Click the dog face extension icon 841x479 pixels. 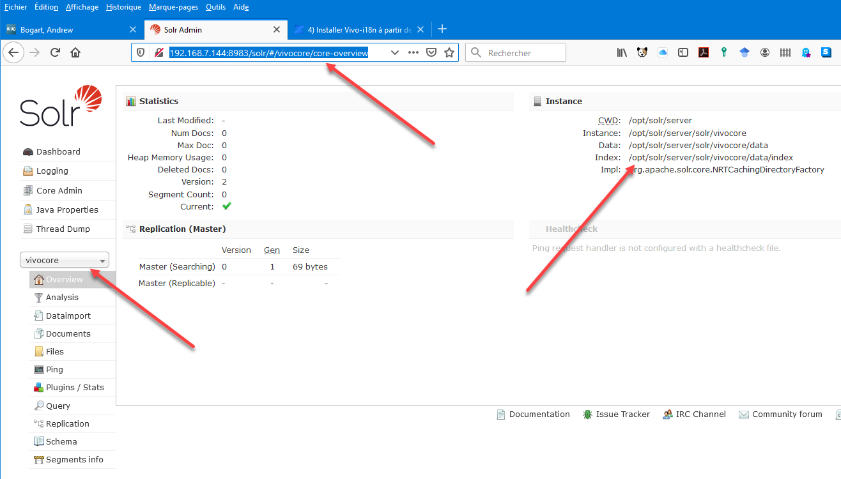642,52
